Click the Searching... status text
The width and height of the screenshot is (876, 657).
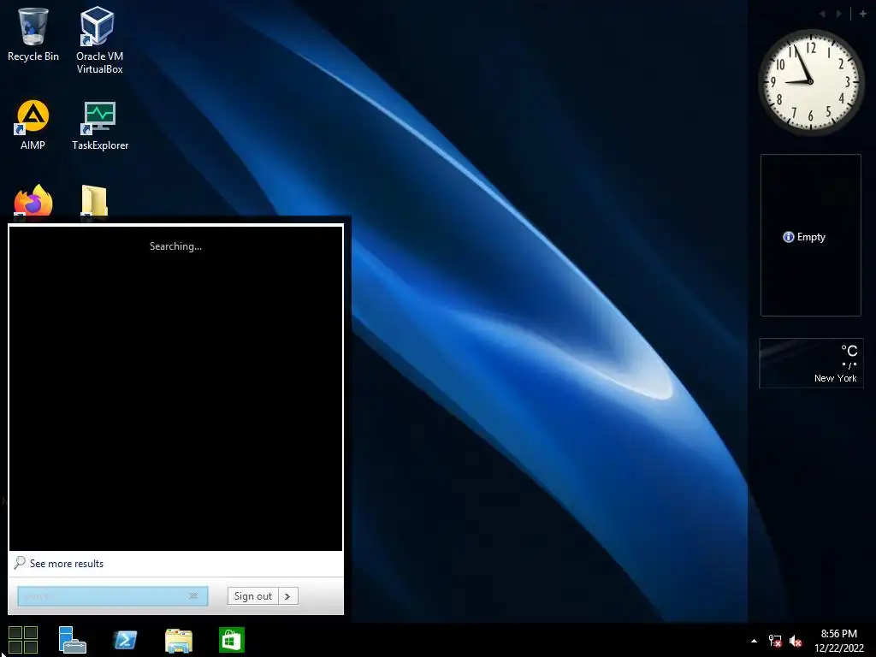point(175,246)
